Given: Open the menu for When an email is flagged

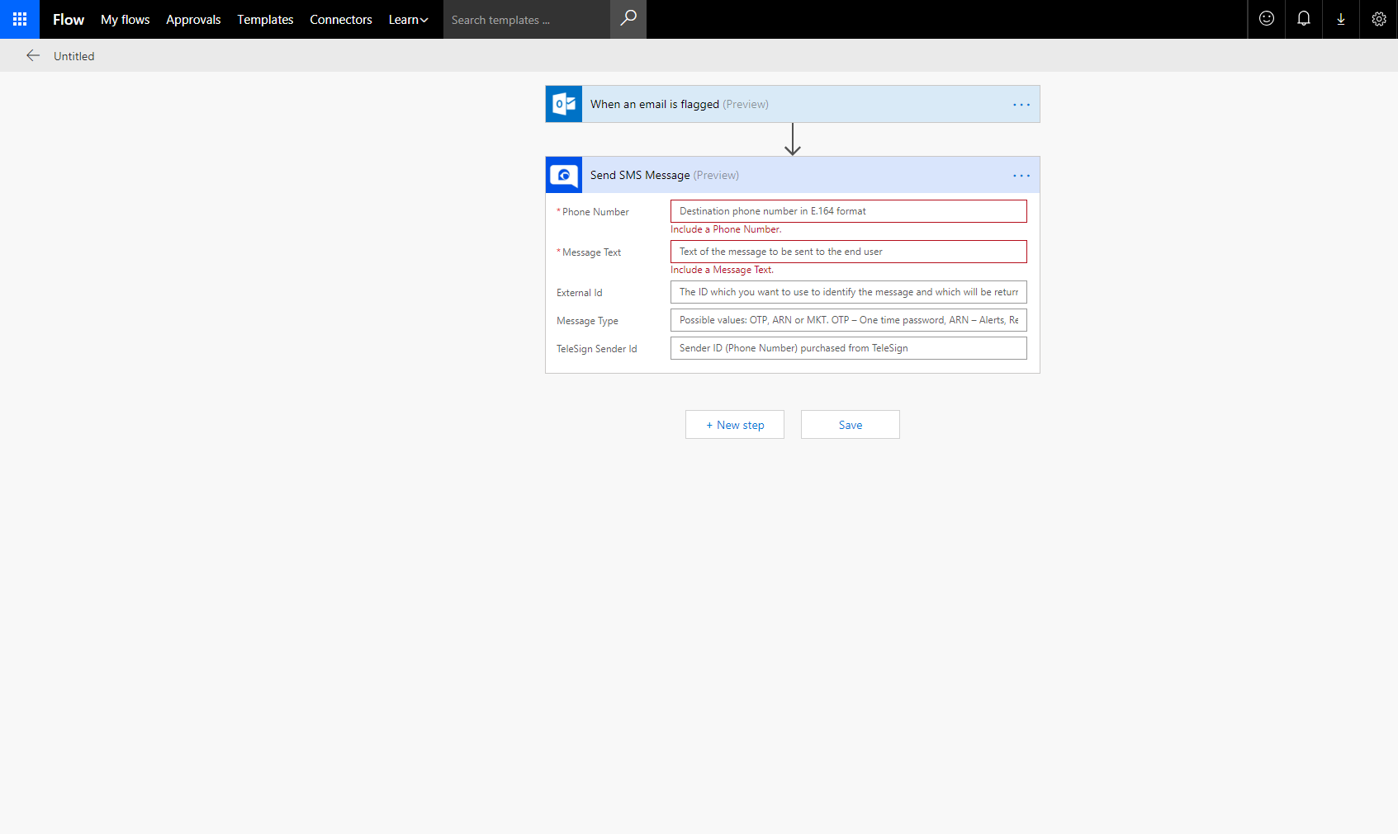Looking at the screenshot, I should tap(1021, 104).
